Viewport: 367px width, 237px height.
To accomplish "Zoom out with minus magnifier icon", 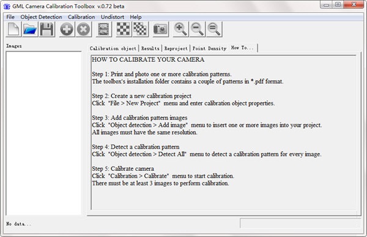I will click(198, 29).
